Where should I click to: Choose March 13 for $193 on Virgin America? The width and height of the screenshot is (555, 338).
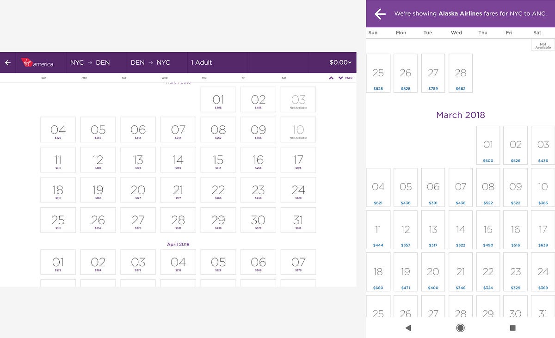coord(138,160)
